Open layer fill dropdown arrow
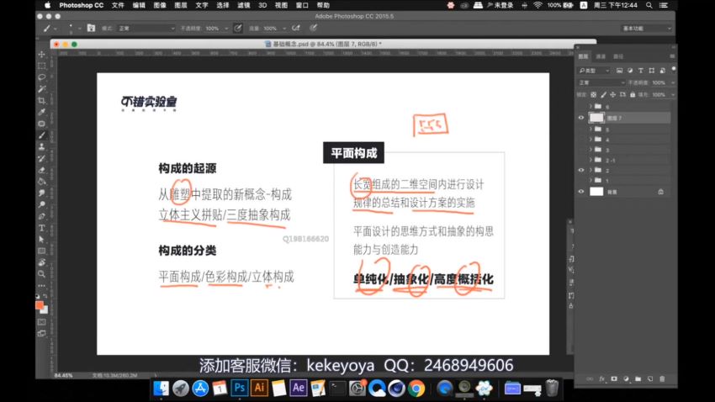 673,95
